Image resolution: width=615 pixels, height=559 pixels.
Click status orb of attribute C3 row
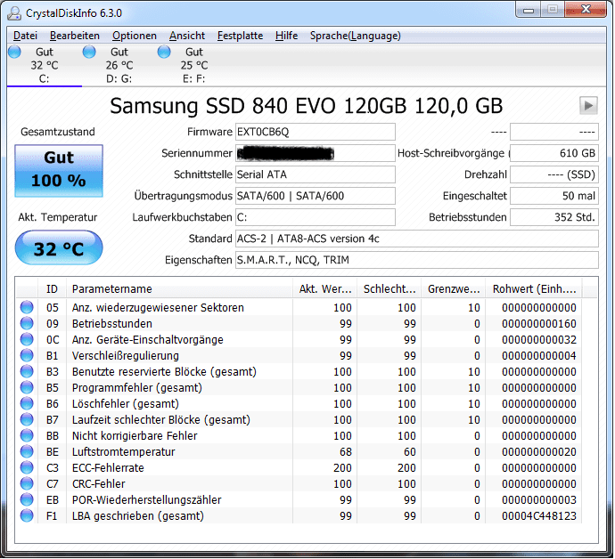point(27,467)
